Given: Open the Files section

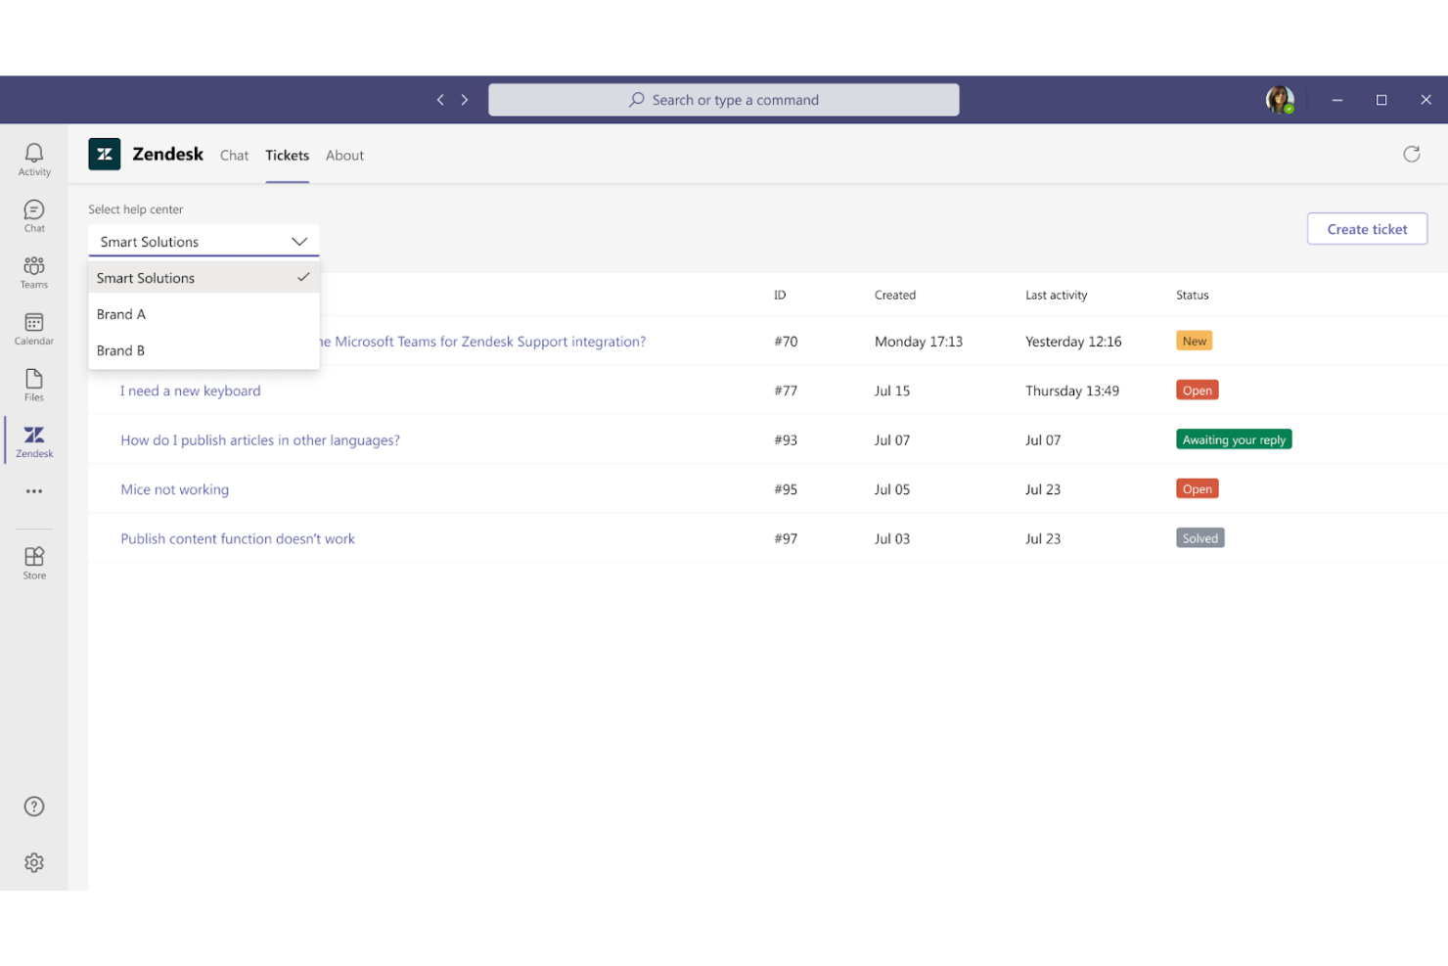Looking at the screenshot, I should tap(33, 383).
